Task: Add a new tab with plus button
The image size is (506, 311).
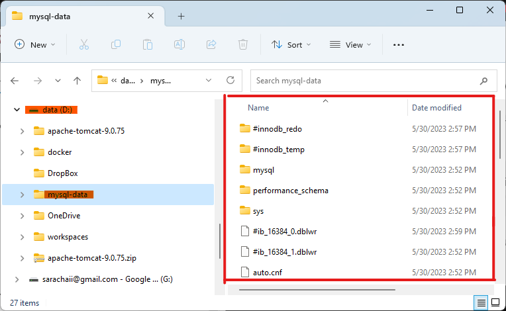Action: (x=181, y=16)
